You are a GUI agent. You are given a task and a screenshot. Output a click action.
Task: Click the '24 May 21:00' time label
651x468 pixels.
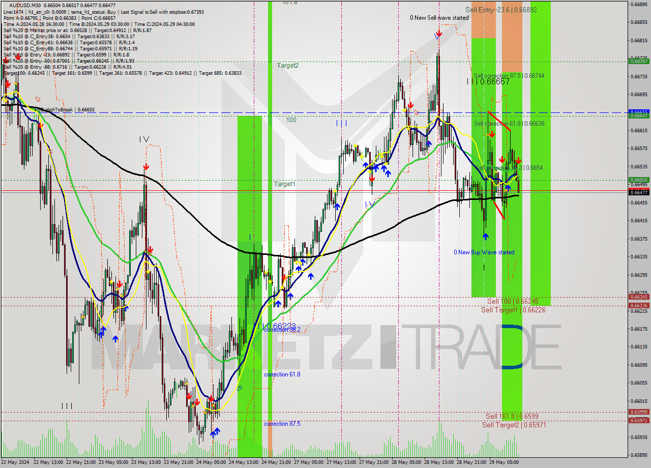point(277,462)
